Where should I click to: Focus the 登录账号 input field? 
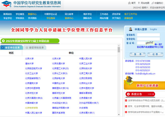point(148,35)
